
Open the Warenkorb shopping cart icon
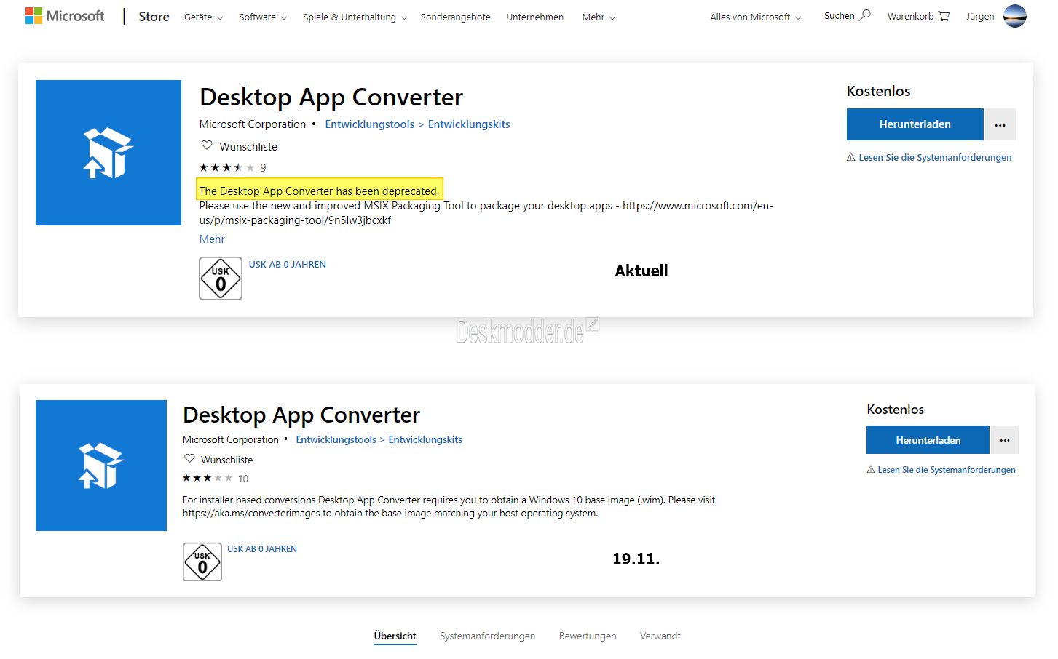tap(944, 16)
